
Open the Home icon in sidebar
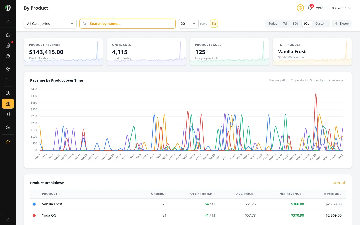[8, 35]
